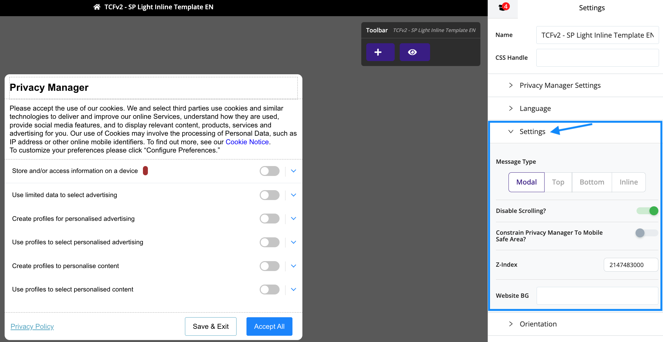
Task: Expand the Privacy Manager Settings section
Action: pos(575,85)
